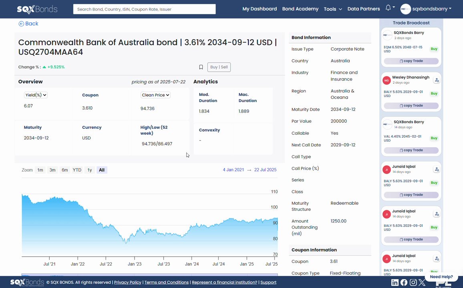Click the Back arrow circle icon
The image size is (463, 288).
(x=21, y=24)
